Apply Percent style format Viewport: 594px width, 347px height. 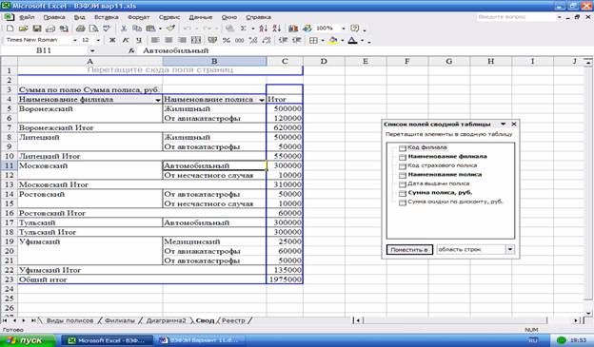point(227,40)
